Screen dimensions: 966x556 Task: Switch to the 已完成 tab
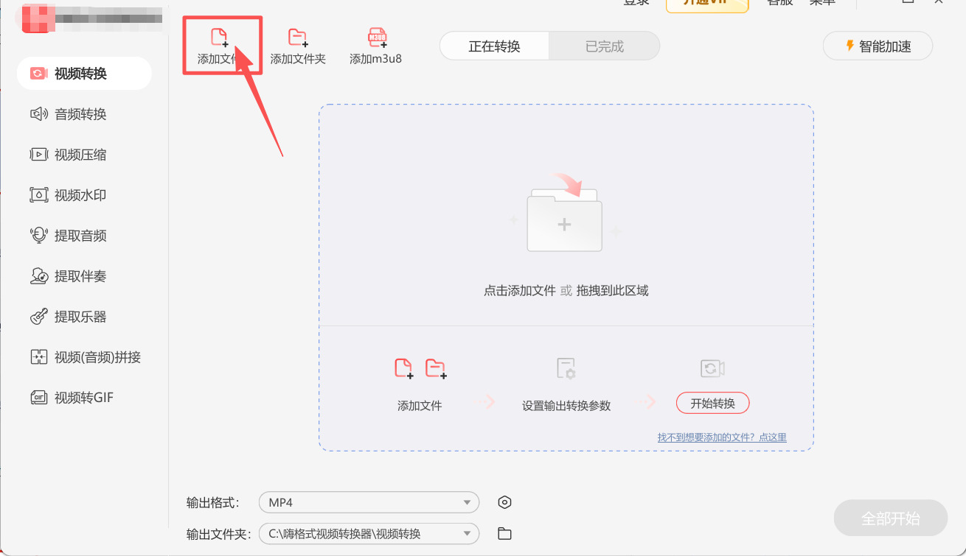tap(605, 46)
